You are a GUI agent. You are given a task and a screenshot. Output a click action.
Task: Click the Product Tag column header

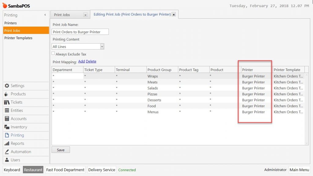pyautogui.click(x=194, y=70)
